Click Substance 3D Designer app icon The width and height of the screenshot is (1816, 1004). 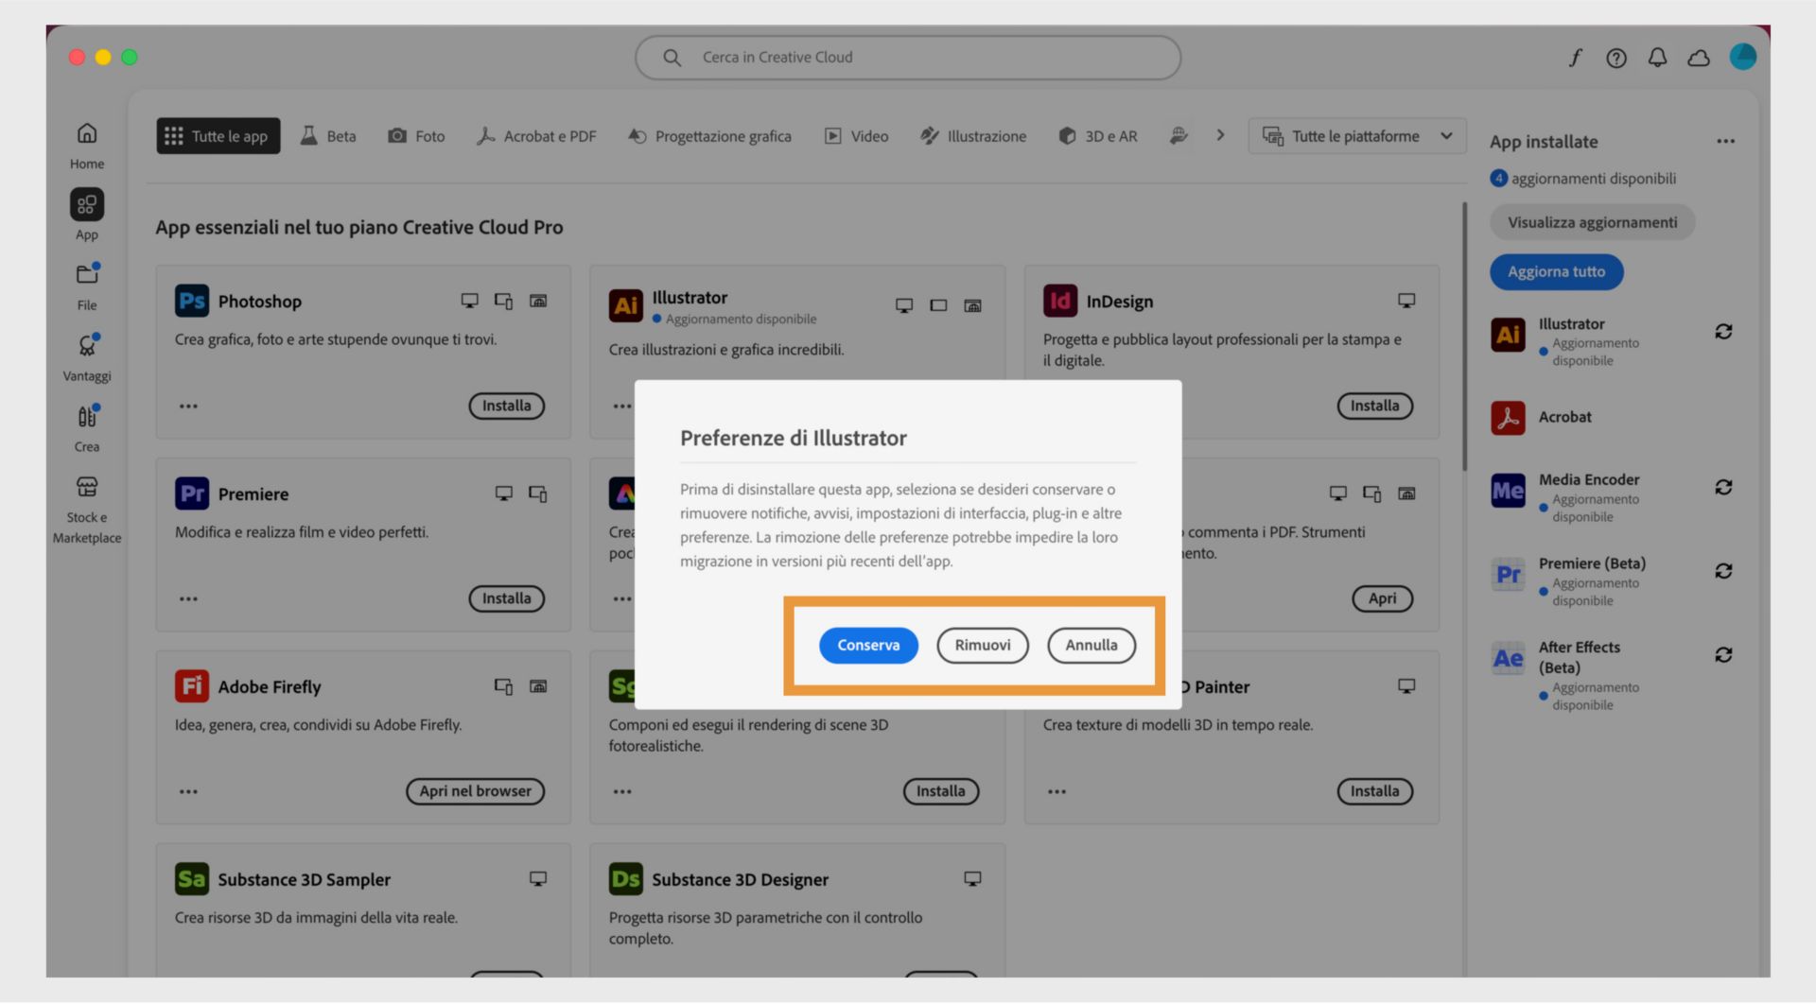point(625,879)
